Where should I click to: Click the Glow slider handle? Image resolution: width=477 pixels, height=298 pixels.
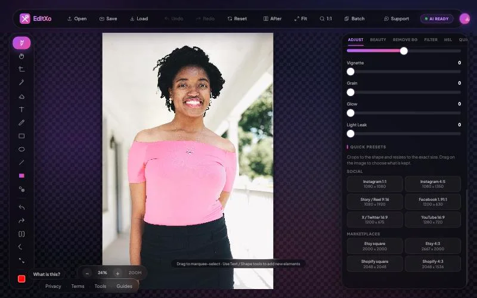click(x=351, y=113)
